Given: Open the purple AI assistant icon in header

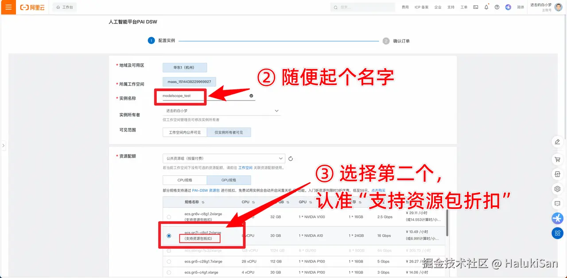Looking at the screenshot, I should point(508,8).
